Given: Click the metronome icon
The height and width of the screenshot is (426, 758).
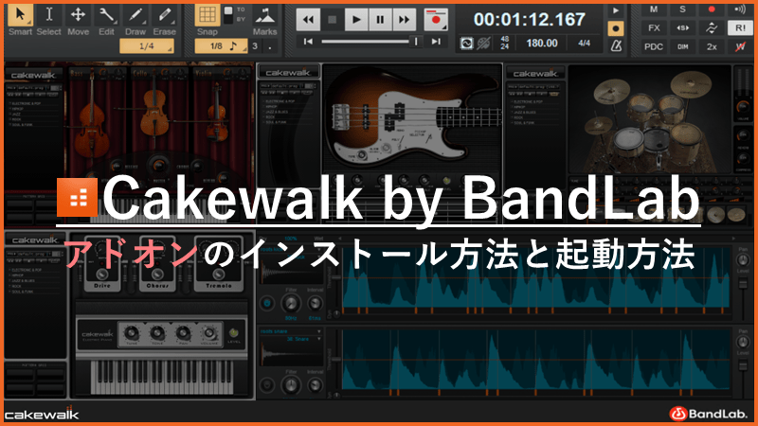Looking at the screenshot, I should (x=616, y=45).
